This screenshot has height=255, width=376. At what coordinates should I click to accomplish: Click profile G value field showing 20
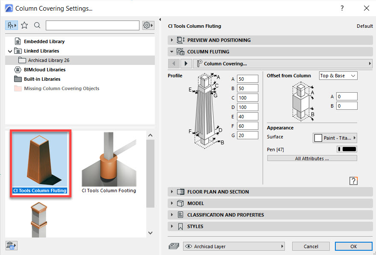click(248, 135)
